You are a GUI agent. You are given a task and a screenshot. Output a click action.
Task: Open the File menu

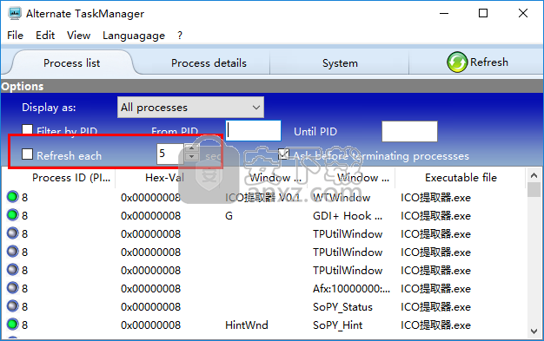16,36
